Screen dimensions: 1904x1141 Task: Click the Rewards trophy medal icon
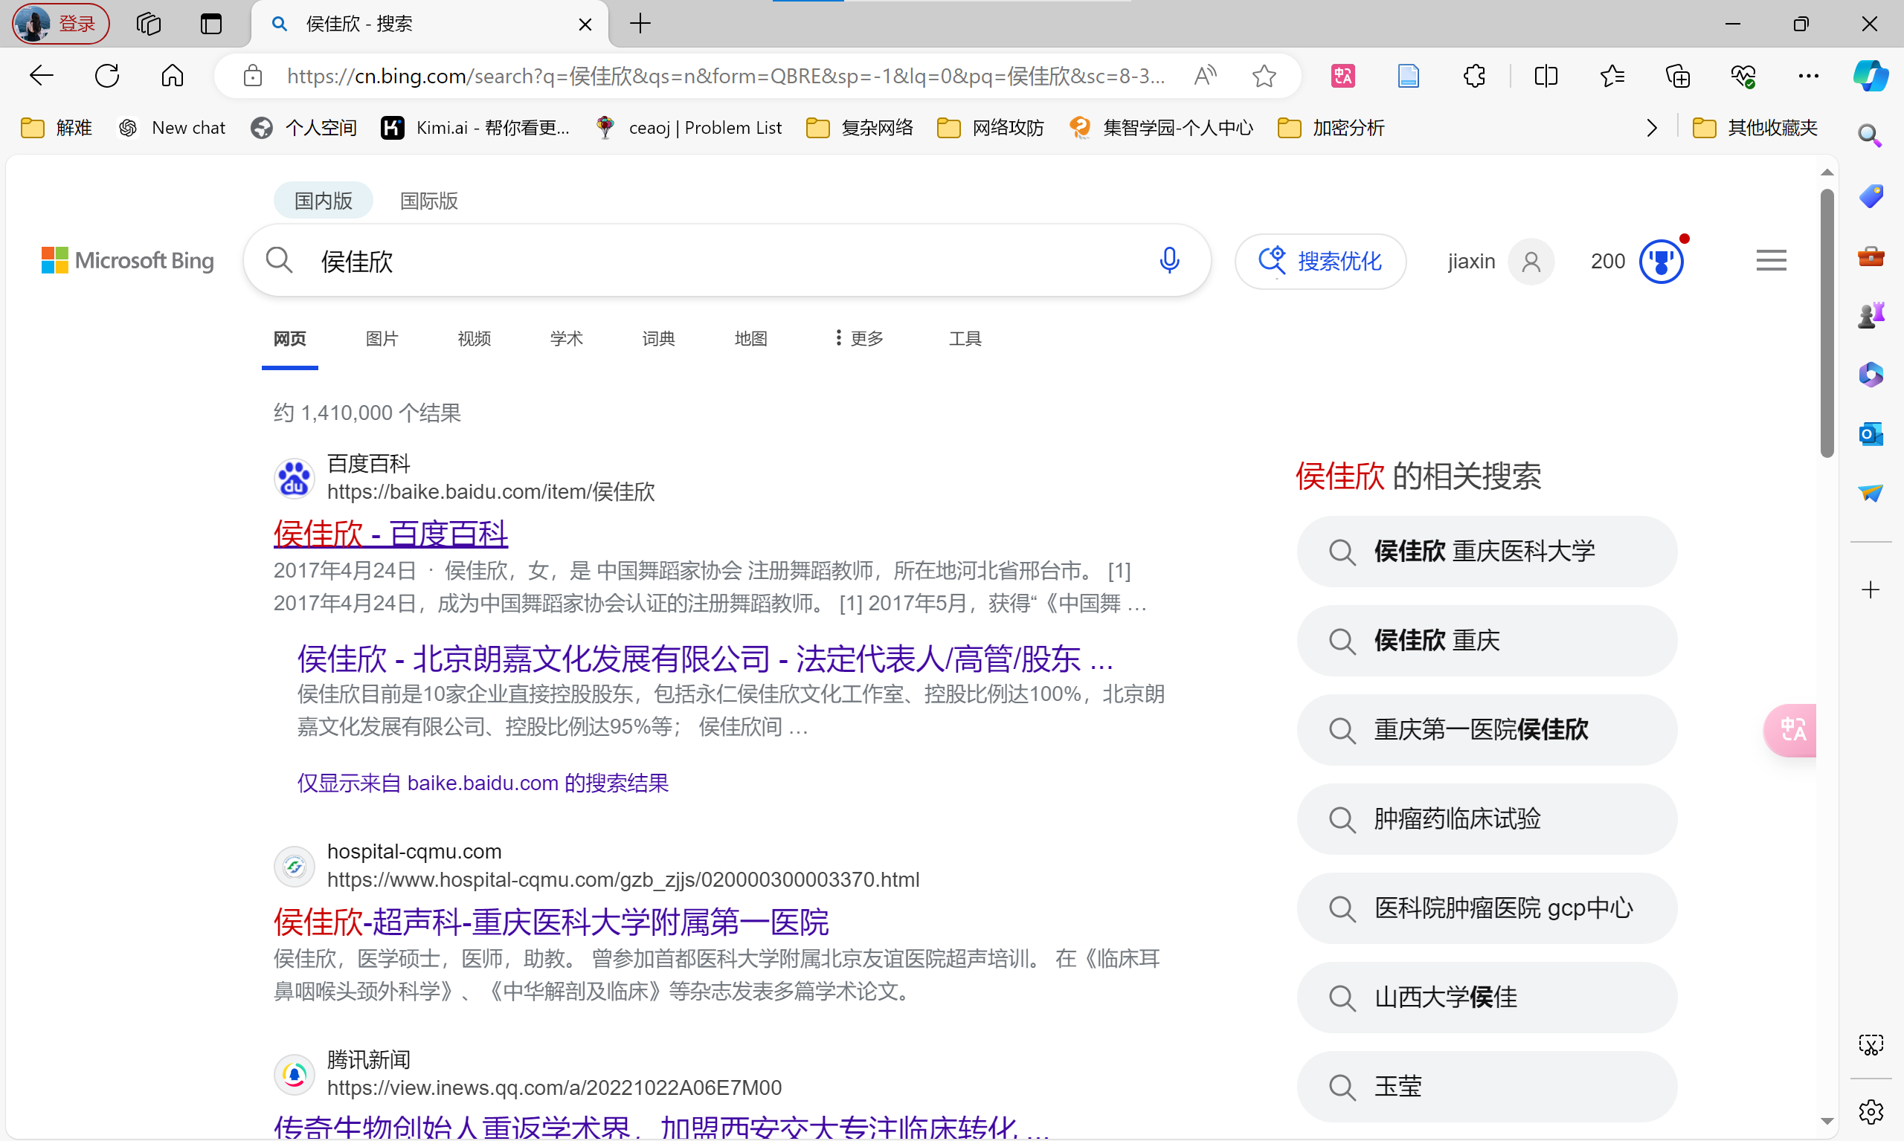[1661, 262]
